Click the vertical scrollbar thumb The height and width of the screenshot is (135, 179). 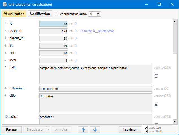coord(175,39)
